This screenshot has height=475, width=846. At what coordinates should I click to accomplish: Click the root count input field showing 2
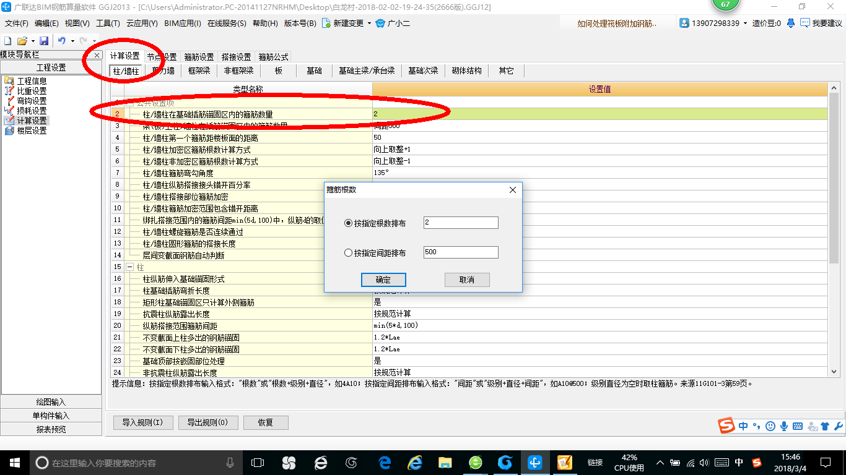(x=461, y=223)
